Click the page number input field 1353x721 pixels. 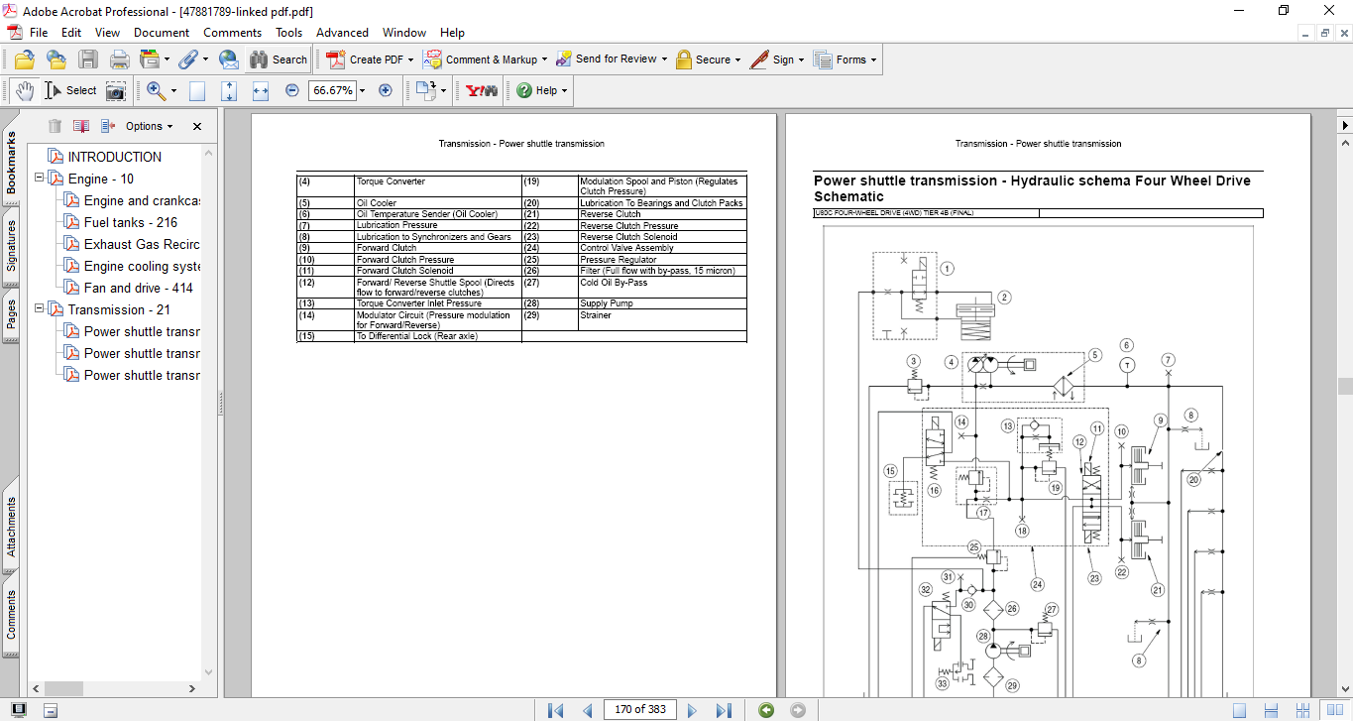click(x=640, y=710)
